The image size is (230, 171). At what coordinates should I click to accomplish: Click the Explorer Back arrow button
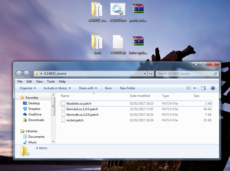19,74
